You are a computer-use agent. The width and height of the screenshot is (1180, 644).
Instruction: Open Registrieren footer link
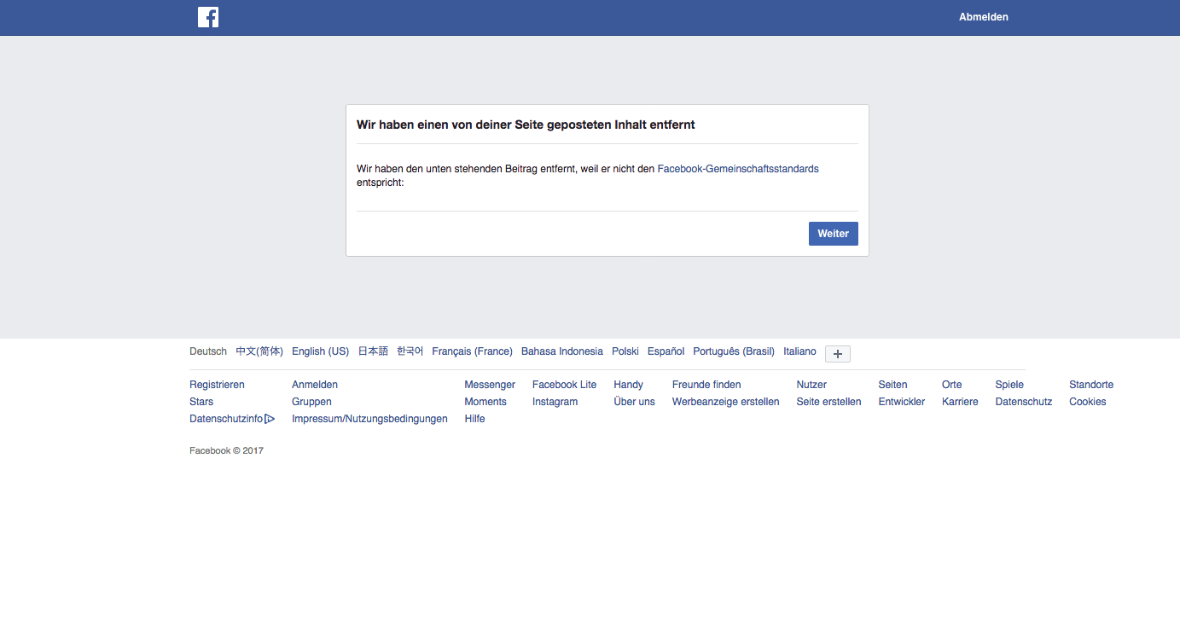[x=217, y=385]
